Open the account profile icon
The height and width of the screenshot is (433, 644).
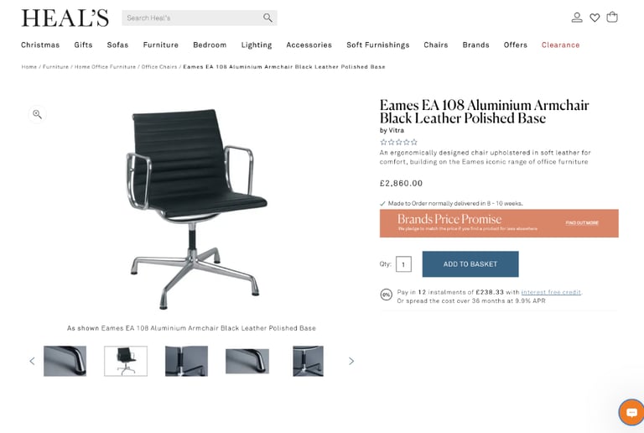coord(577,18)
